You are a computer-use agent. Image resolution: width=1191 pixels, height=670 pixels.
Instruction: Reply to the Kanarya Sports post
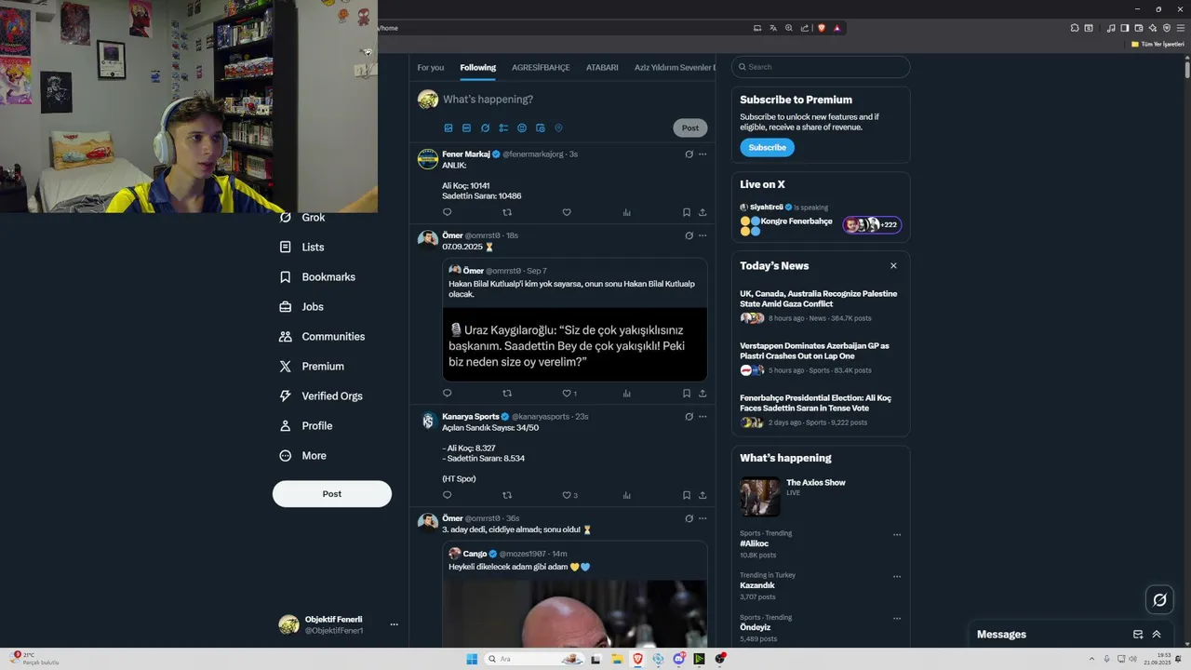447,495
